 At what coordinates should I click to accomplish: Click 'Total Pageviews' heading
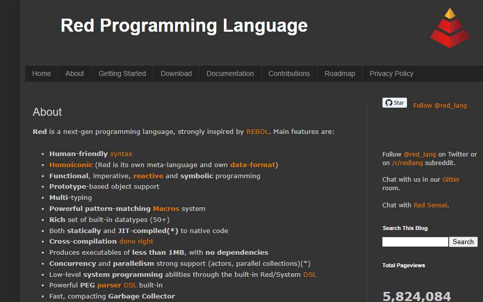coord(404,265)
